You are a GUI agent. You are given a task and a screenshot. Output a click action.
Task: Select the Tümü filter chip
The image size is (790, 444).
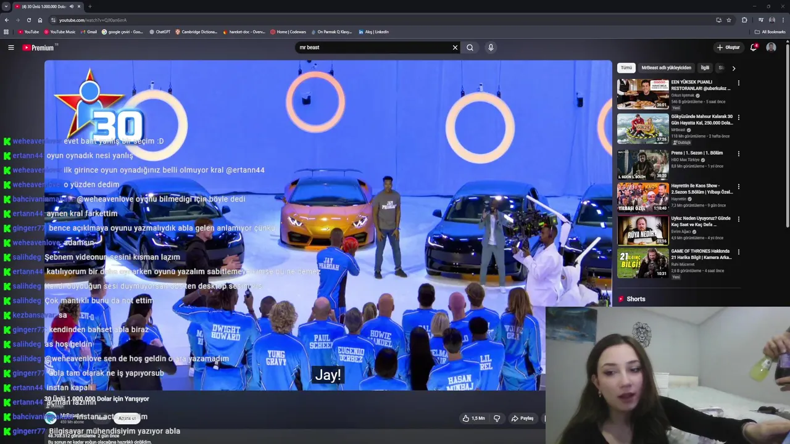point(626,68)
